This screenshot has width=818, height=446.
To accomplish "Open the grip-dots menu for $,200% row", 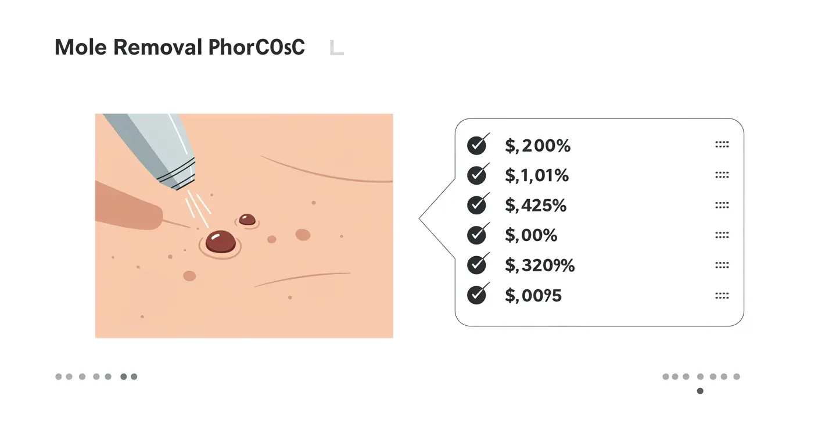I will click(722, 145).
